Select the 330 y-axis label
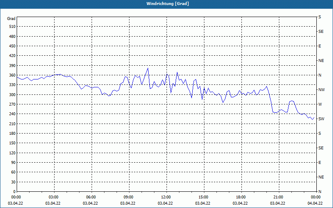This screenshot has width=333, height=208. click(x=12, y=85)
